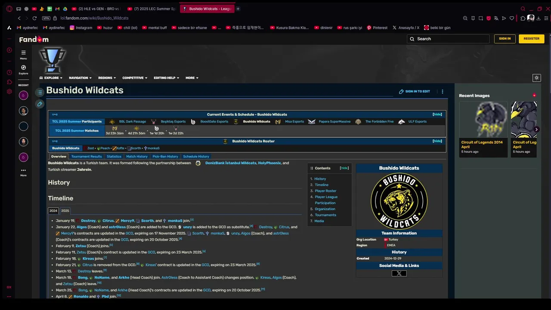Click the X social media icon
Image resolution: width=551 pixels, height=310 pixels.
click(x=399, y=273)
